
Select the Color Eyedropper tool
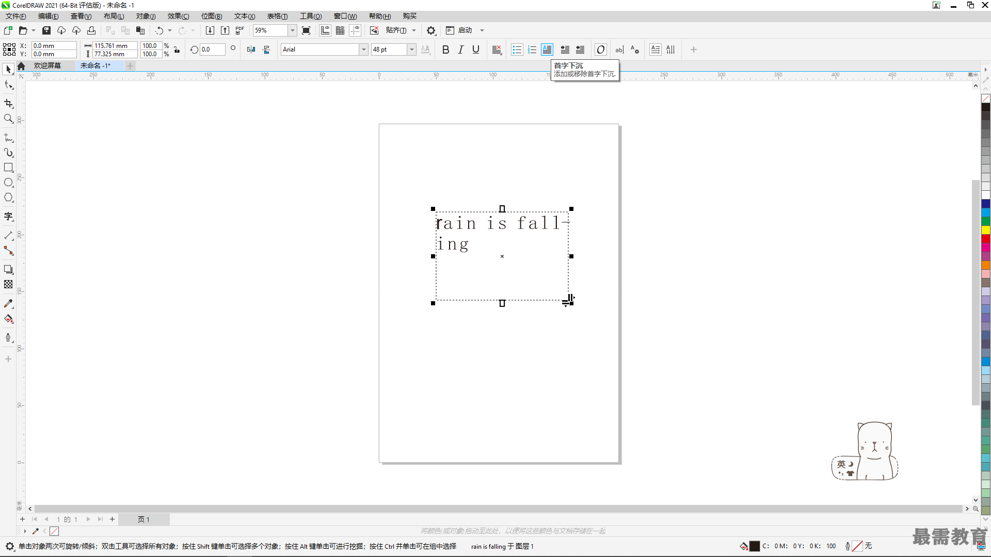[x=8, y=304]
